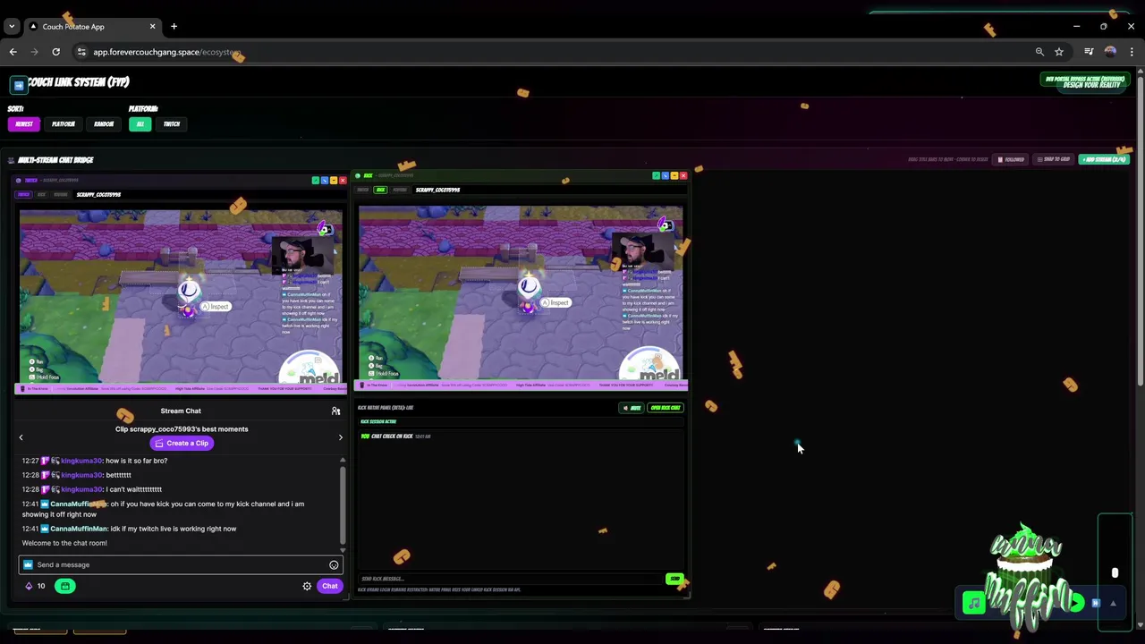Go back in browser history

point(13,52)
